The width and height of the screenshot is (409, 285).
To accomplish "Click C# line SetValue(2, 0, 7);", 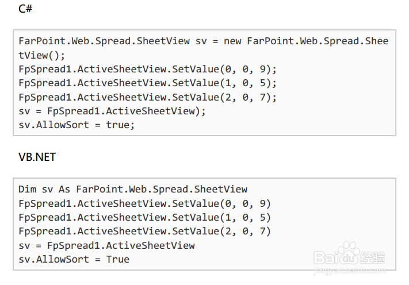I will [x=147, y=98].
